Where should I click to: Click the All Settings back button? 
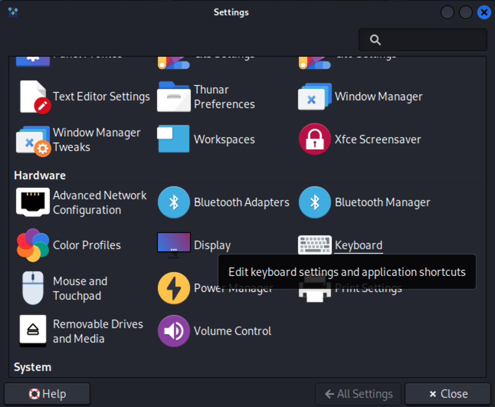[358, 394]
